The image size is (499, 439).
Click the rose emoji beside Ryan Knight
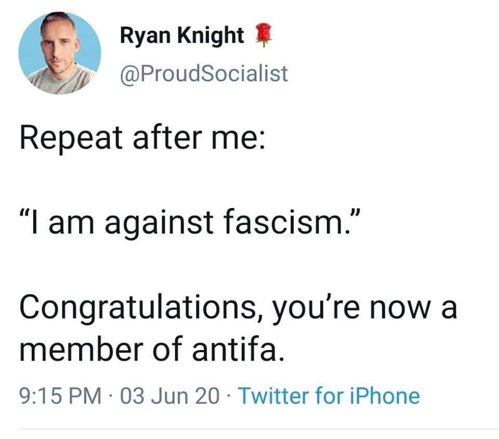[261, 36]
